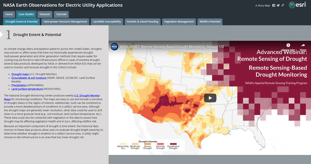Click the video title NASA ARSET link
The width and height of the screenshot is (311, 164).
(172, 46)
